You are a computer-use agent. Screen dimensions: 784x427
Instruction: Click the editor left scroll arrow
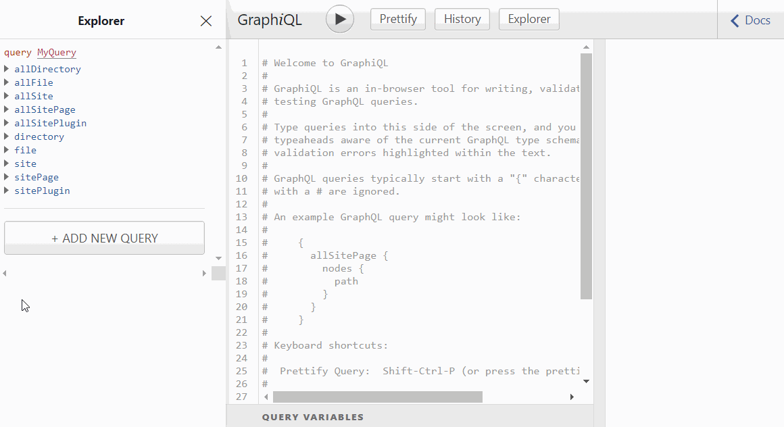coord(266,397)
